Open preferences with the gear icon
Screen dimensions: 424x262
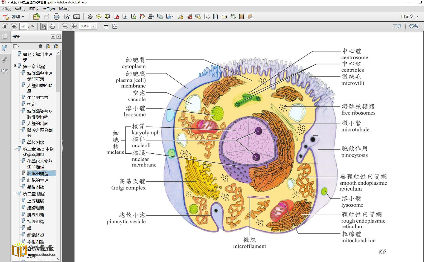pyautogui.click(x=90, y=17)
